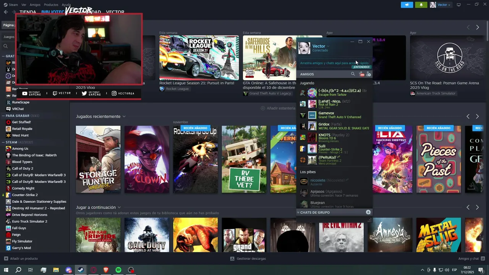
Task: Click the blue announcements megaphone button
Action: [x=407, y=5]
